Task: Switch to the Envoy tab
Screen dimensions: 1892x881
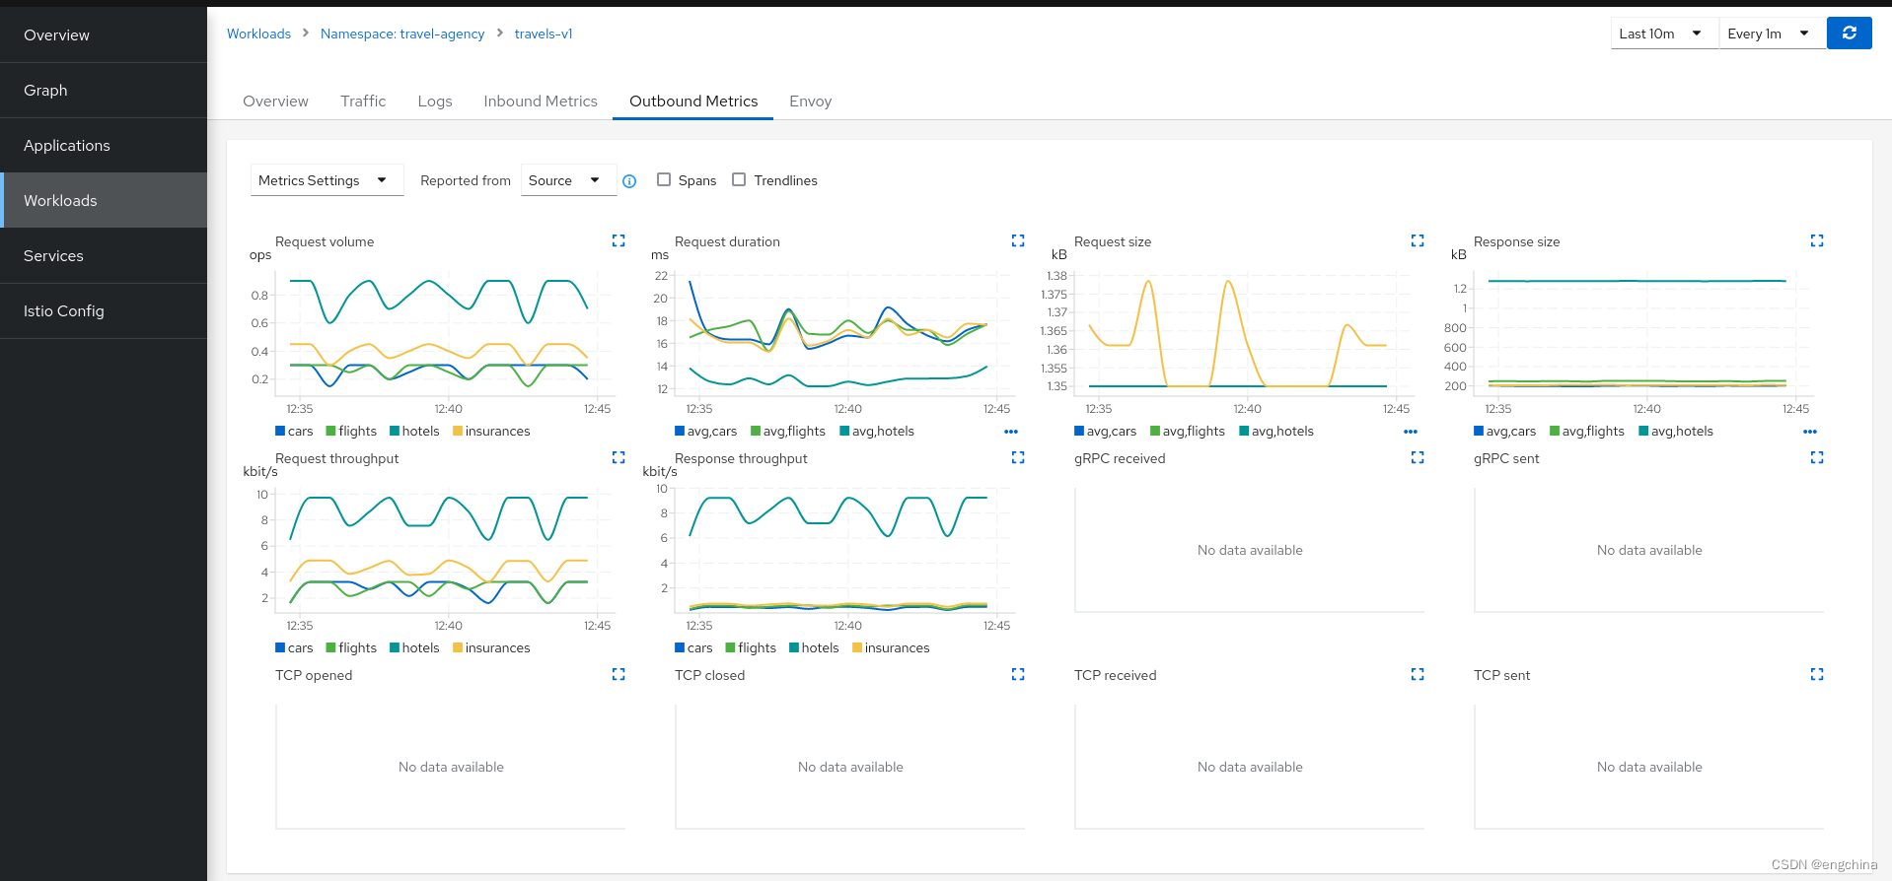Action: (x=810, y=102)
